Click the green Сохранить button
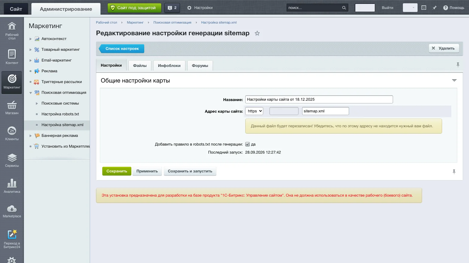Viewport: 469px width, 263px height. click(x=117, y=171)
